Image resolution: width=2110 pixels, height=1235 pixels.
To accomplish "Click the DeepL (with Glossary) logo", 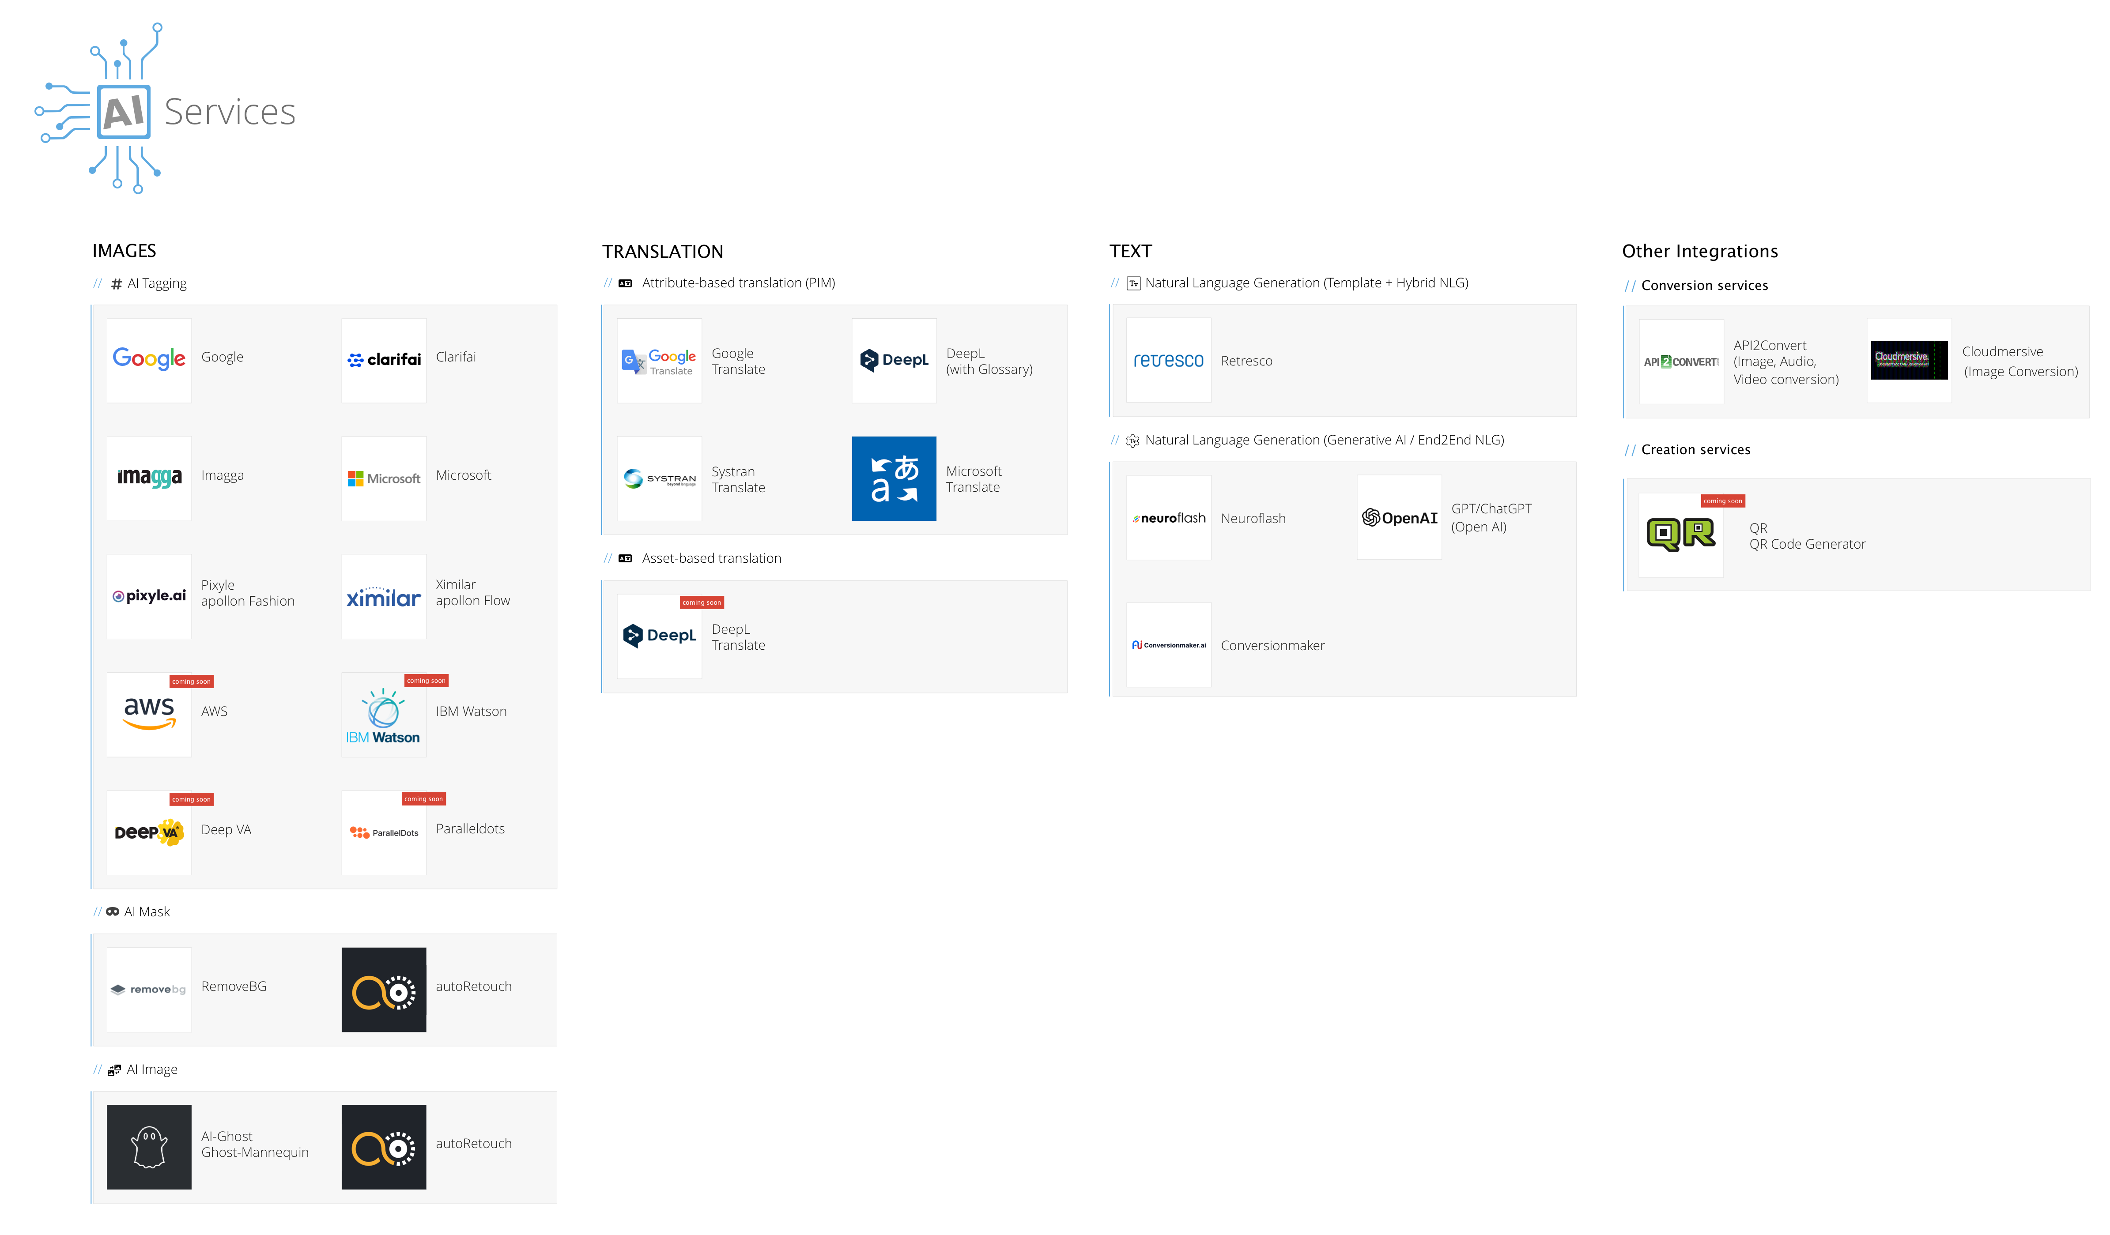I will point(894,360).
